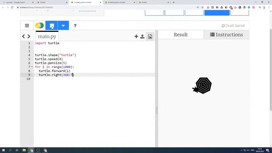
Task: Go to previous file with left chevron
Action: click(24, 37)
